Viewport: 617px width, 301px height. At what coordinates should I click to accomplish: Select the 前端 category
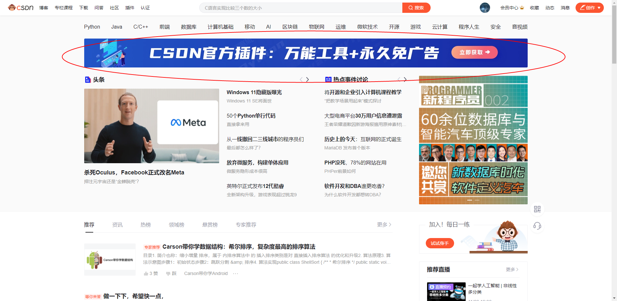click(x=165, y=27)
